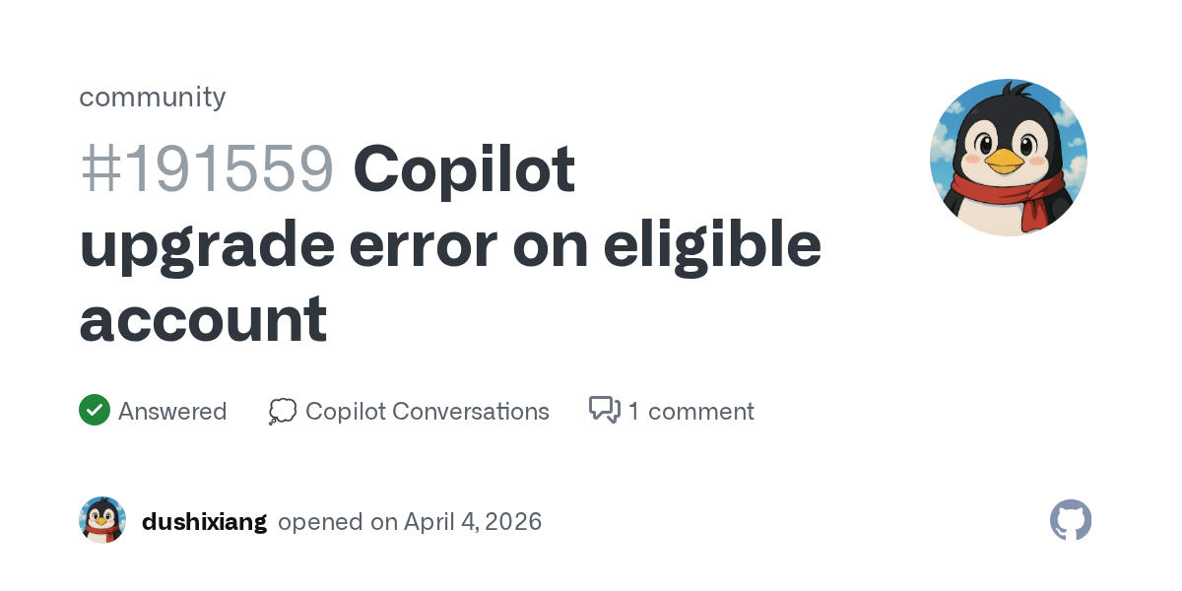Click the bold word Copilot in title
The height and width of the screenshot is (591, 1182).
coord(464,169)
